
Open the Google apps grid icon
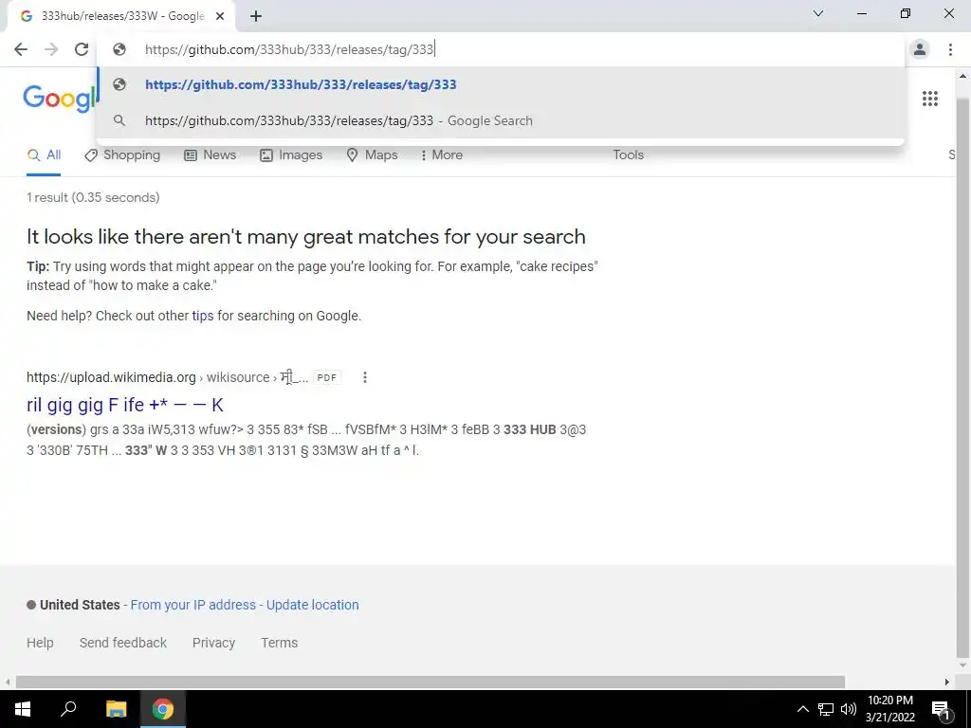(x=930, y=99)
